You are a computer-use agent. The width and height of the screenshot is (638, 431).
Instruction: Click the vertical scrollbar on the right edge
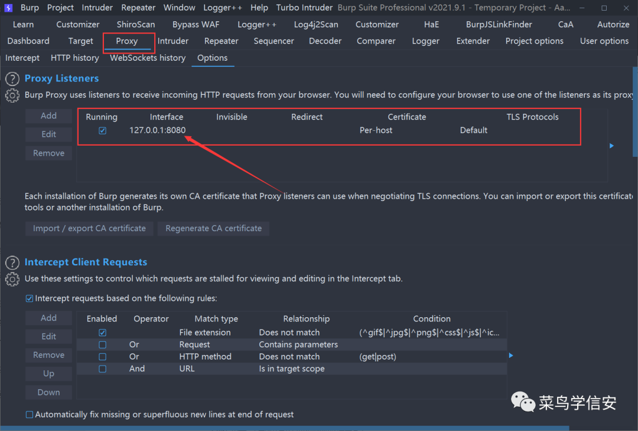click(x=635, y=111)
